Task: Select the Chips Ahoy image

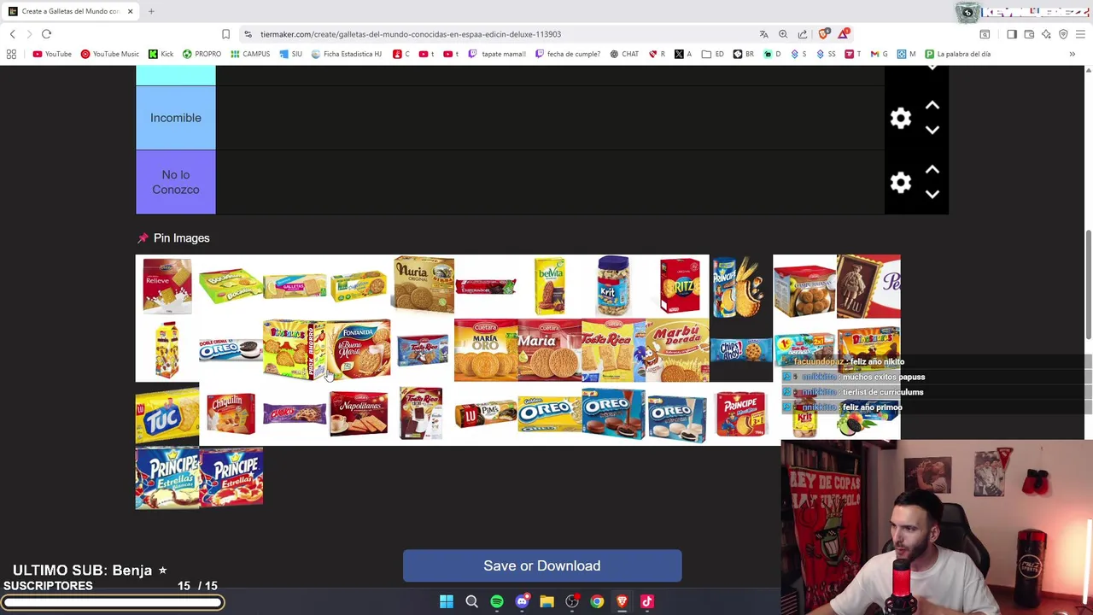Action: [740, 350]
